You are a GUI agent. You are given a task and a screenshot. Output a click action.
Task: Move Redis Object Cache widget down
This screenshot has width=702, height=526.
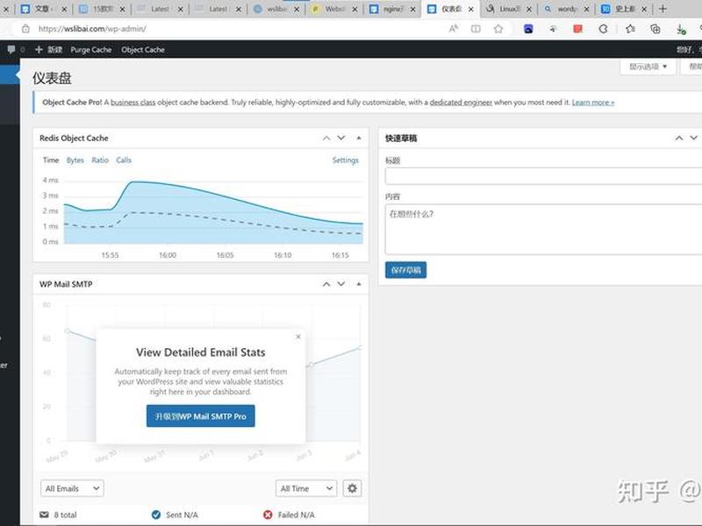coord(341,138)
